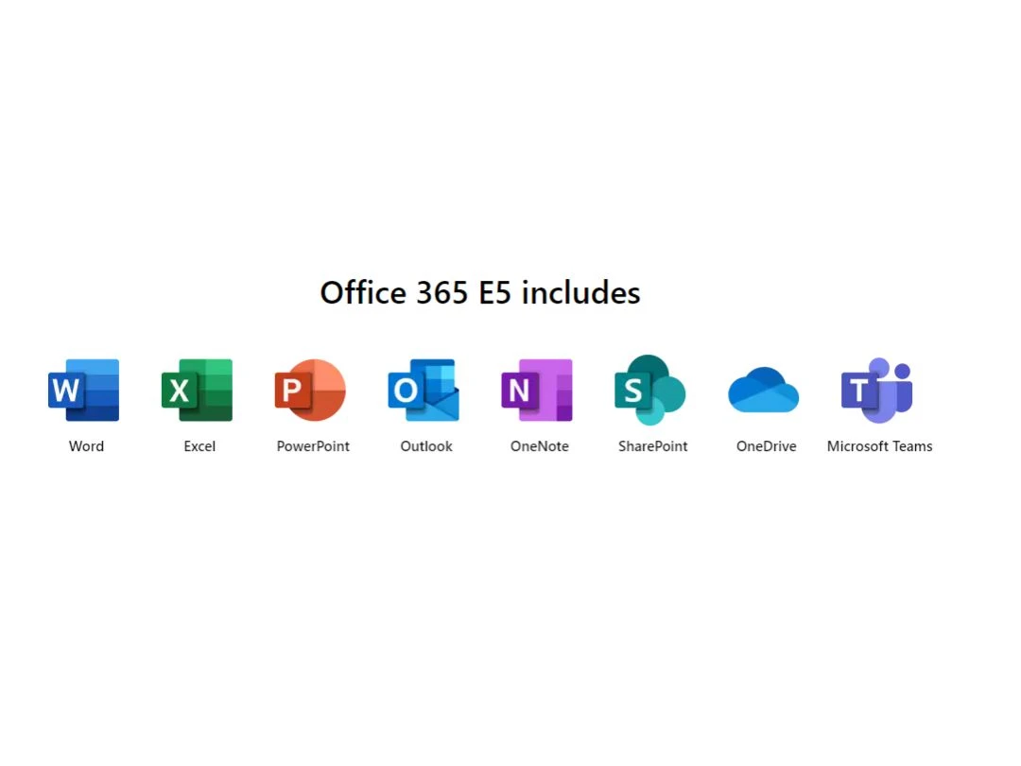Select the OneDrive label text

tap(765, 445)
